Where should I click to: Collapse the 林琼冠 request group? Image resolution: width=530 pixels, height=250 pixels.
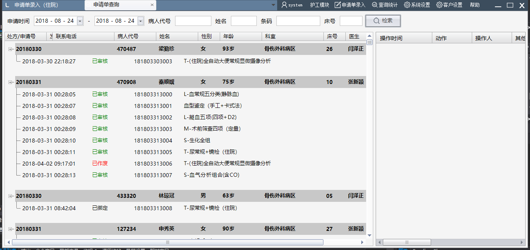[x=10, y=196]
